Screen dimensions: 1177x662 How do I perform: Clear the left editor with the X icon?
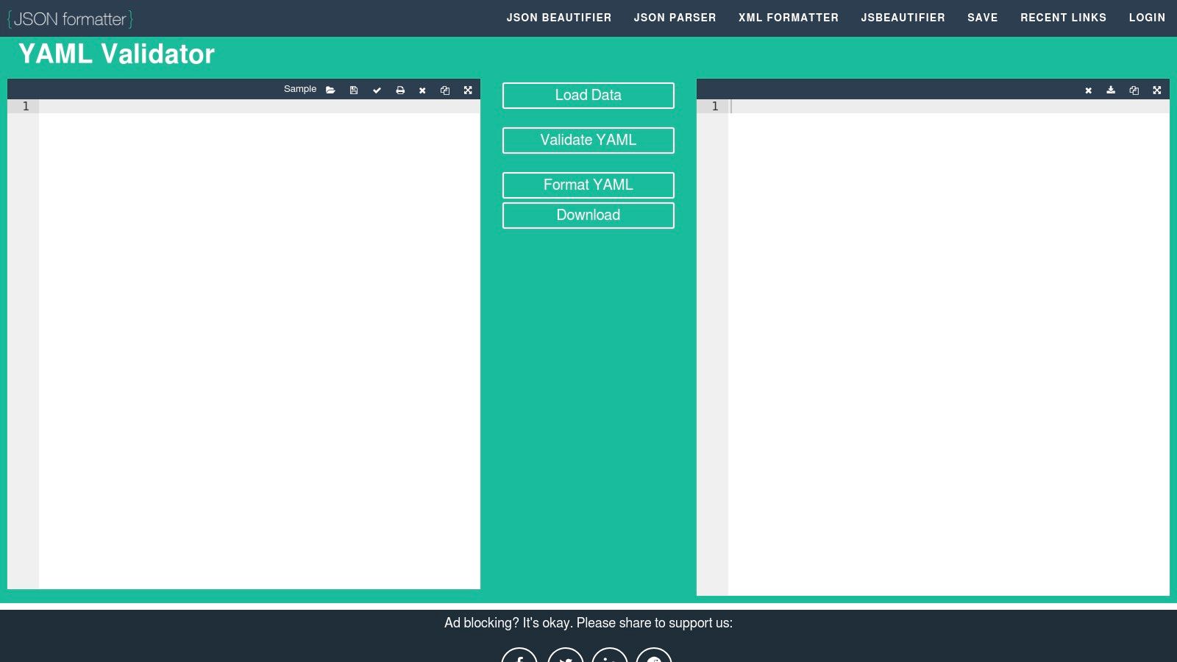click(x=422, y=90)
